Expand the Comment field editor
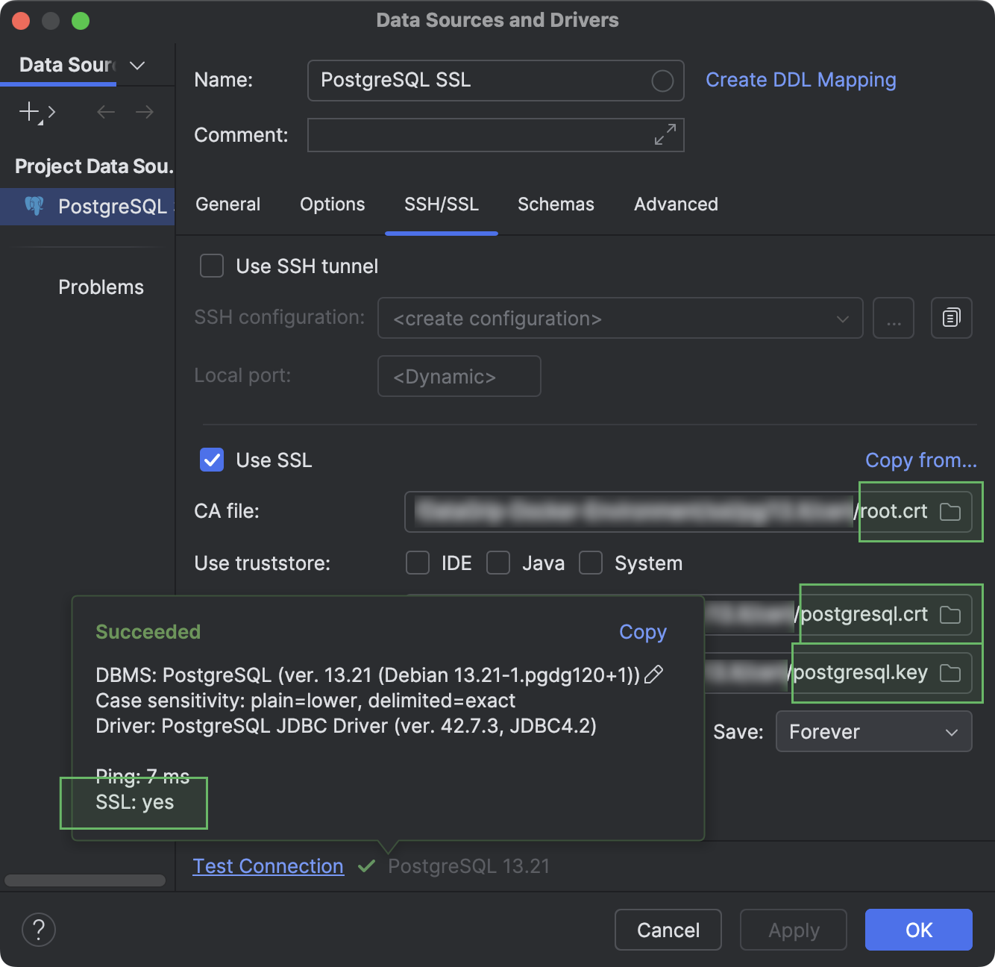 point(664,135)
